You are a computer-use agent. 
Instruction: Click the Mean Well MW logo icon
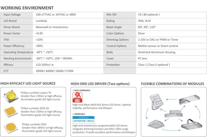pyautogui.click(x=77, y=97)
